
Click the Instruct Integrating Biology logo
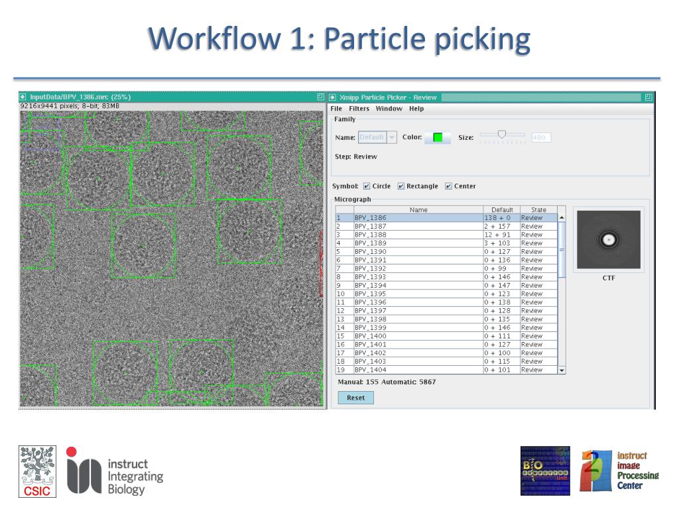click(115, 471)
